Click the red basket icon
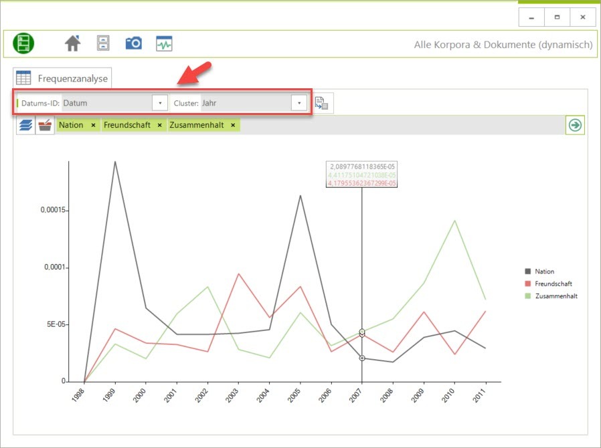 click(x=45, y=126)
